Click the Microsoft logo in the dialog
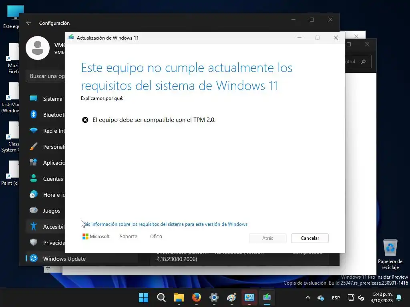The height and width of the screenshot is (307, 410). pos(96,237)
